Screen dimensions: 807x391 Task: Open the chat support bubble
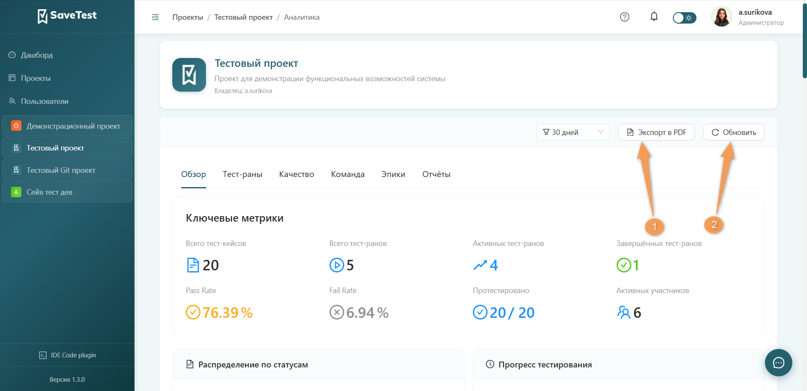coord(778,362)
